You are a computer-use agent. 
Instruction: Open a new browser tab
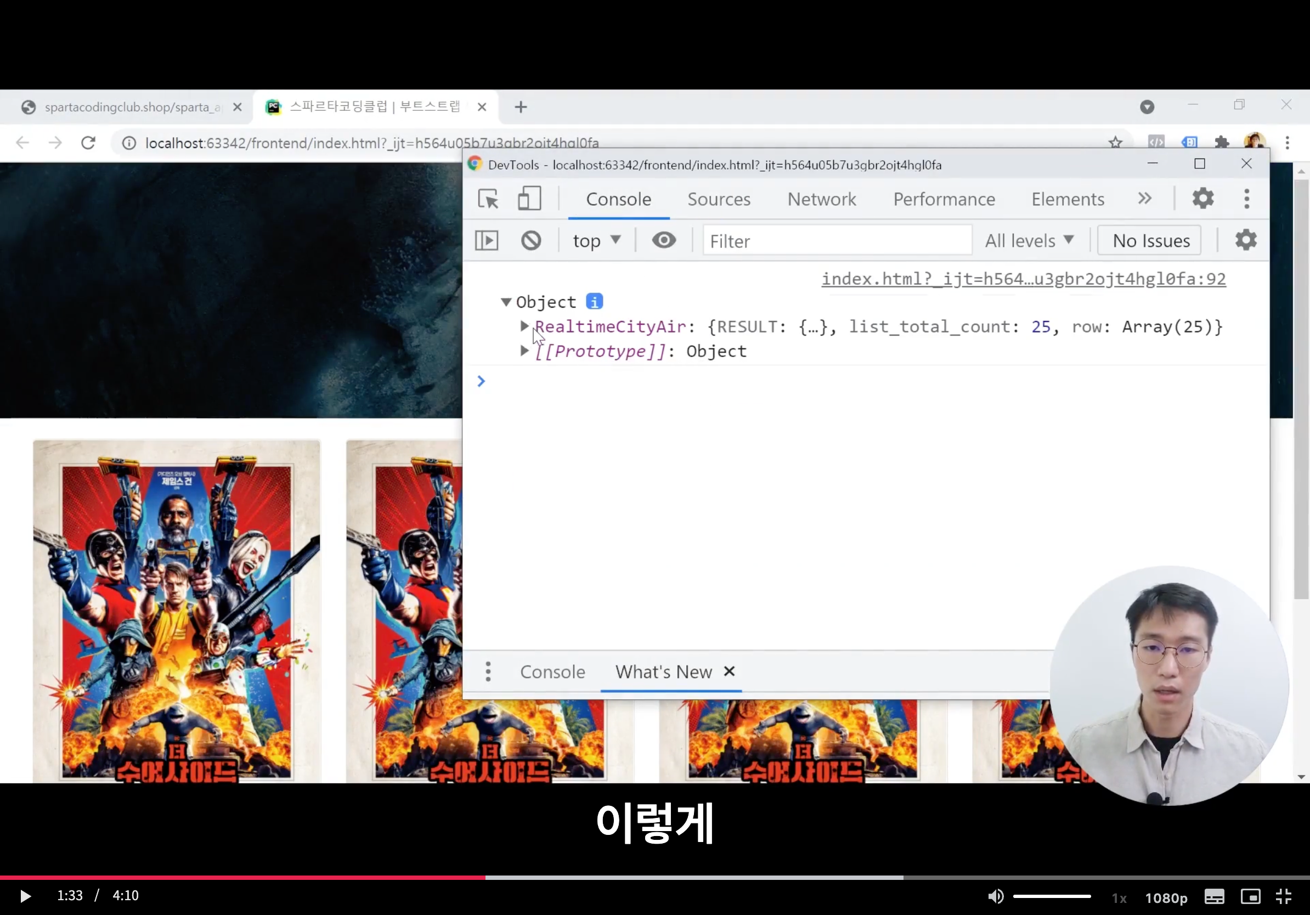click(521, 108)
